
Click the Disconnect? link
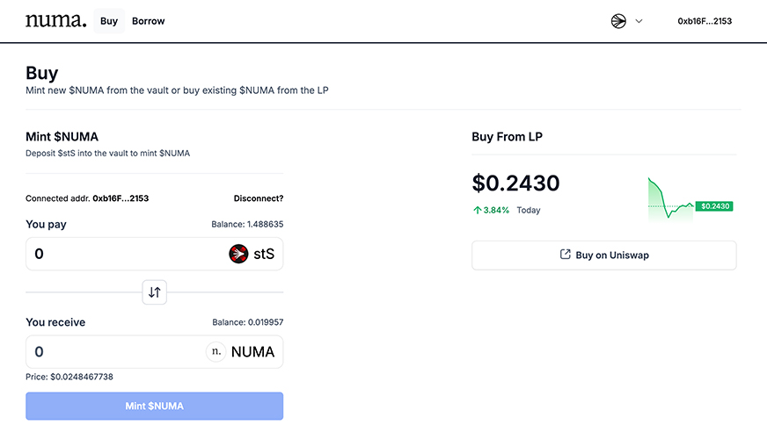pos(259,198)
